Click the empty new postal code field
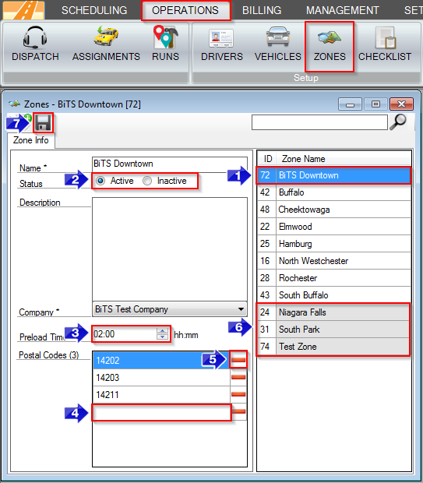Screen dimensions: 423x483 click(x=162, y=412)
